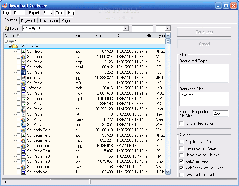Select the Sources tab
The height and width of the screenshot is (186, 239).
point(11,20)
